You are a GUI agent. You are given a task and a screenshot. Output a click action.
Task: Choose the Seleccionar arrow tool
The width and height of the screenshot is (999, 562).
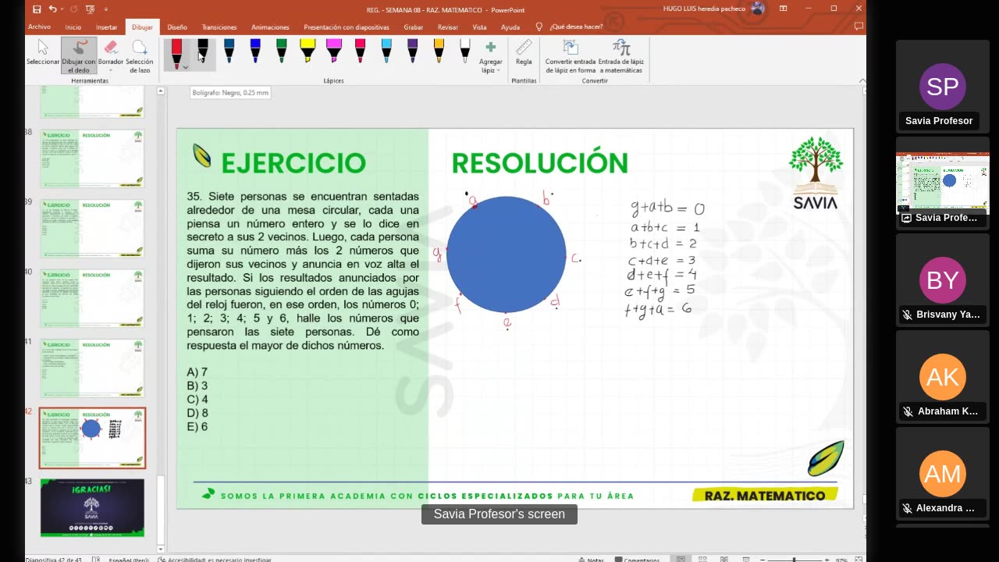pos(43,52)
